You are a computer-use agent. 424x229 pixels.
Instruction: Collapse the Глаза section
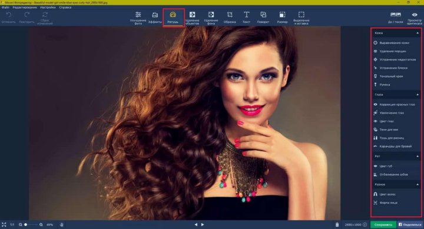(418, 95)
